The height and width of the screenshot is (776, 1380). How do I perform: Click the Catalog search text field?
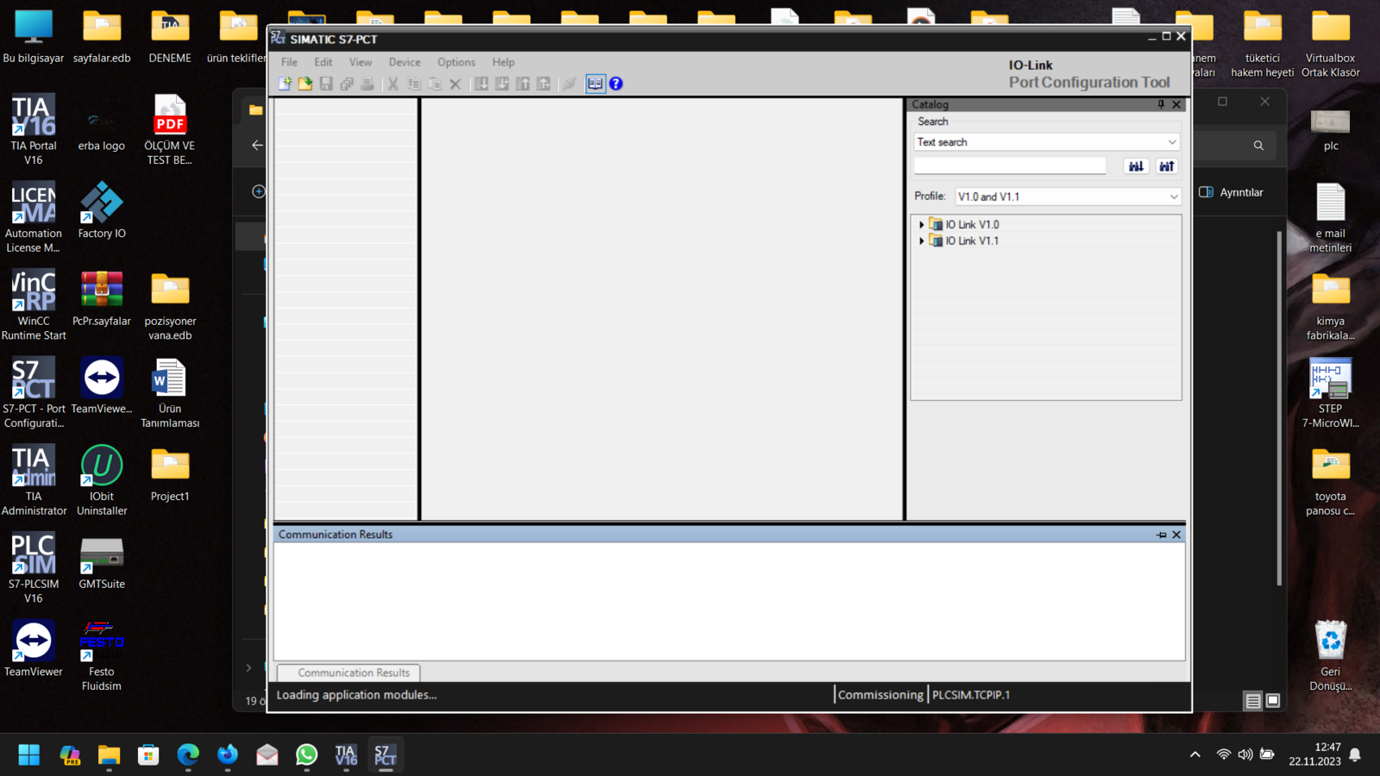point(1010,166)
